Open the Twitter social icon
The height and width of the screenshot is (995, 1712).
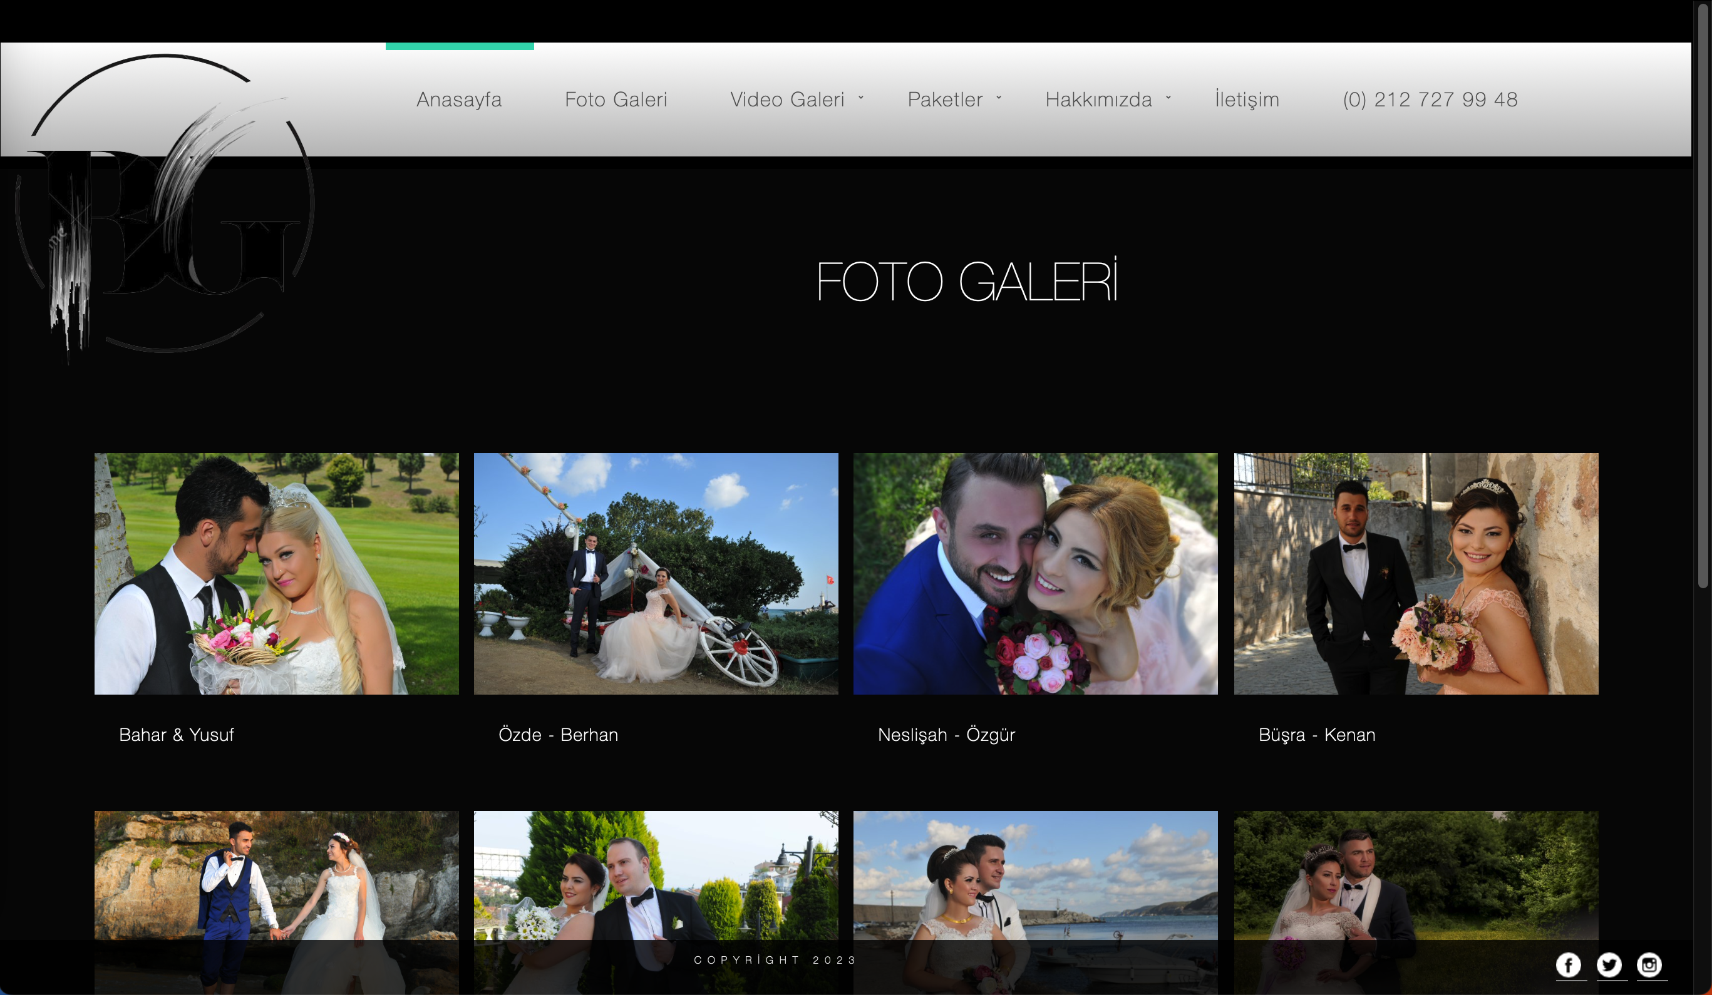[x=1609, y=964]
